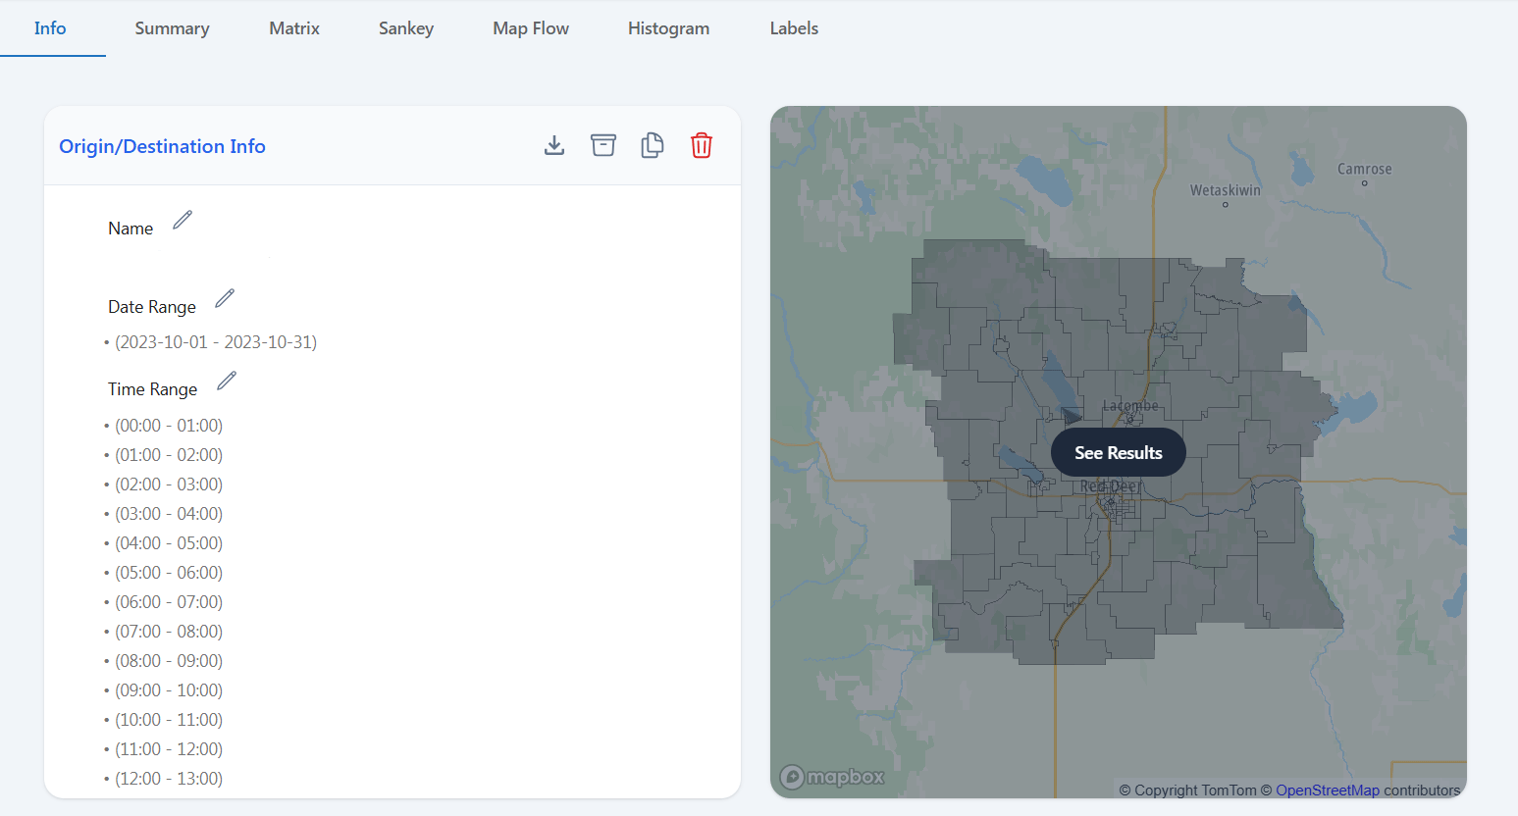The image size is (1518, 816).
Task: Select time range 09:00 - 10:00
Action: (169, 690)
